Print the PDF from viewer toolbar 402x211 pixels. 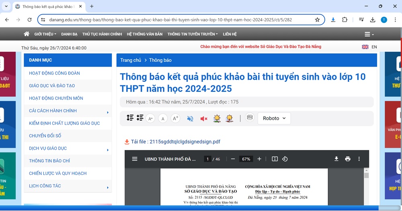pyautogui.click(x=348, y=159)
